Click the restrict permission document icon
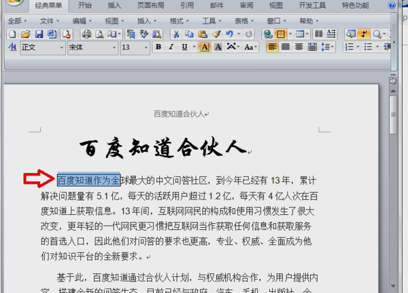Image resolution: width=408 pixels, height=293 pixels. 67,34
